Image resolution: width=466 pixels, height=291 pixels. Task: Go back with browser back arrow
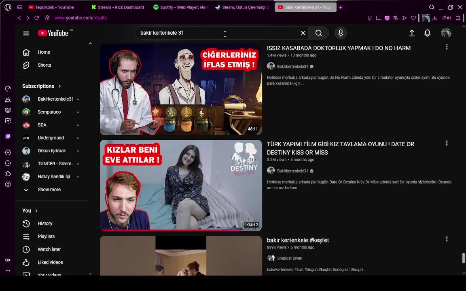19,18
